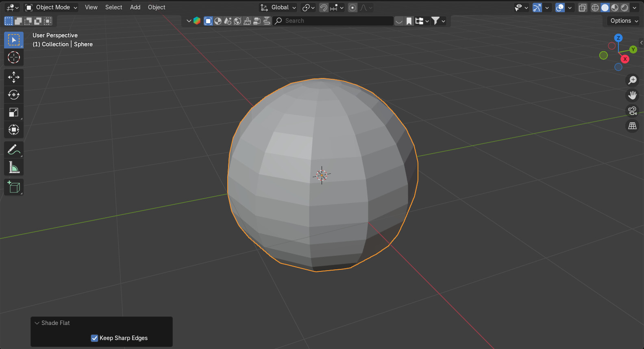644x349 pixels.
Task: Toggle viewport gizmos visibility button
Action: point(537,7)
